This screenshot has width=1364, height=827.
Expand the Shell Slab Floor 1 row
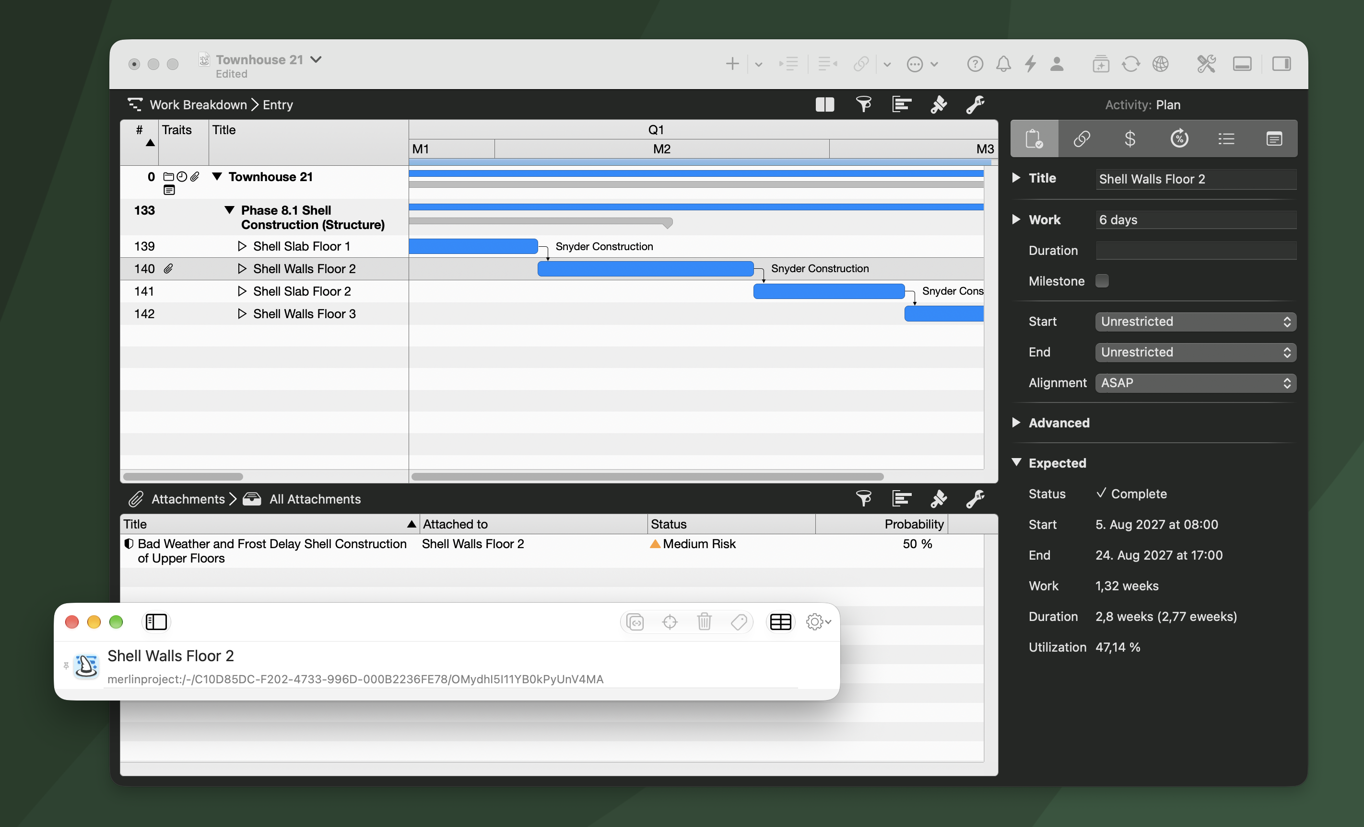[x=241, y=246]
